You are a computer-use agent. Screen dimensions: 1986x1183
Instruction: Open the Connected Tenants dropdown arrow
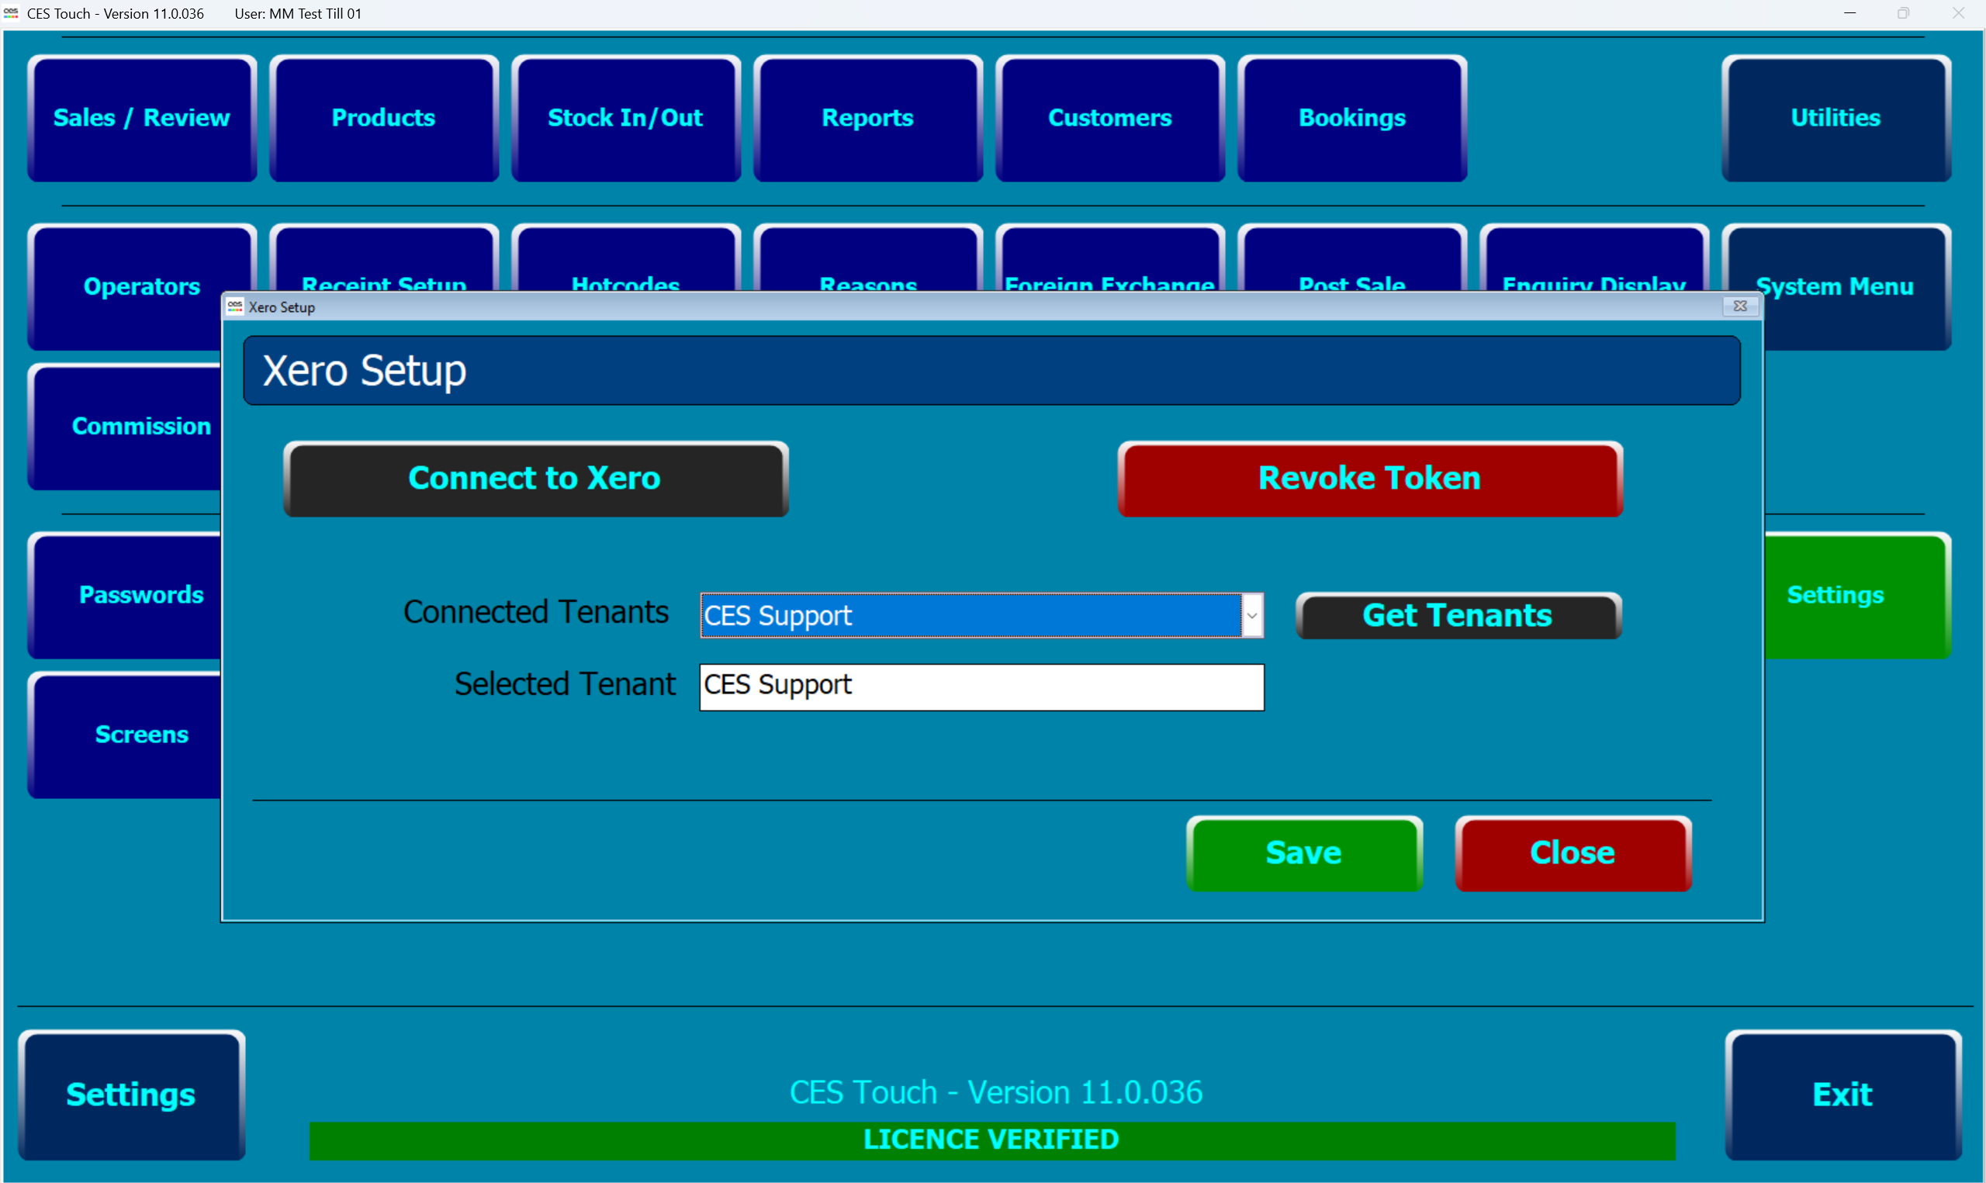(1252, 615)
